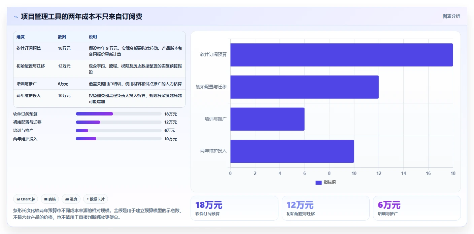Toggle the 指标值 legend item in the chart
Screen dimensions: 474x234
(x=326, y=182)
